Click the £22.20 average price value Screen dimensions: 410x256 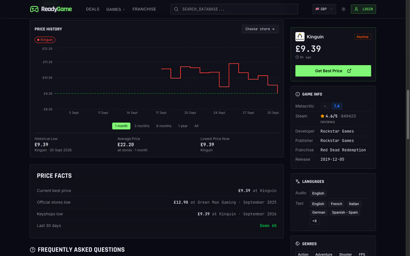point(126,144)
